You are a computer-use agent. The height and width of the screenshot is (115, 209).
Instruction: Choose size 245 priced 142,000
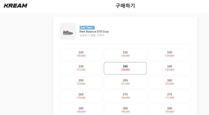tap(170, 68)
